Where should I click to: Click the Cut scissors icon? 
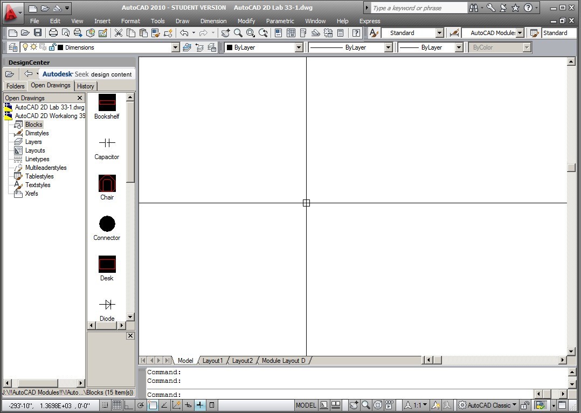click(118, 33)
